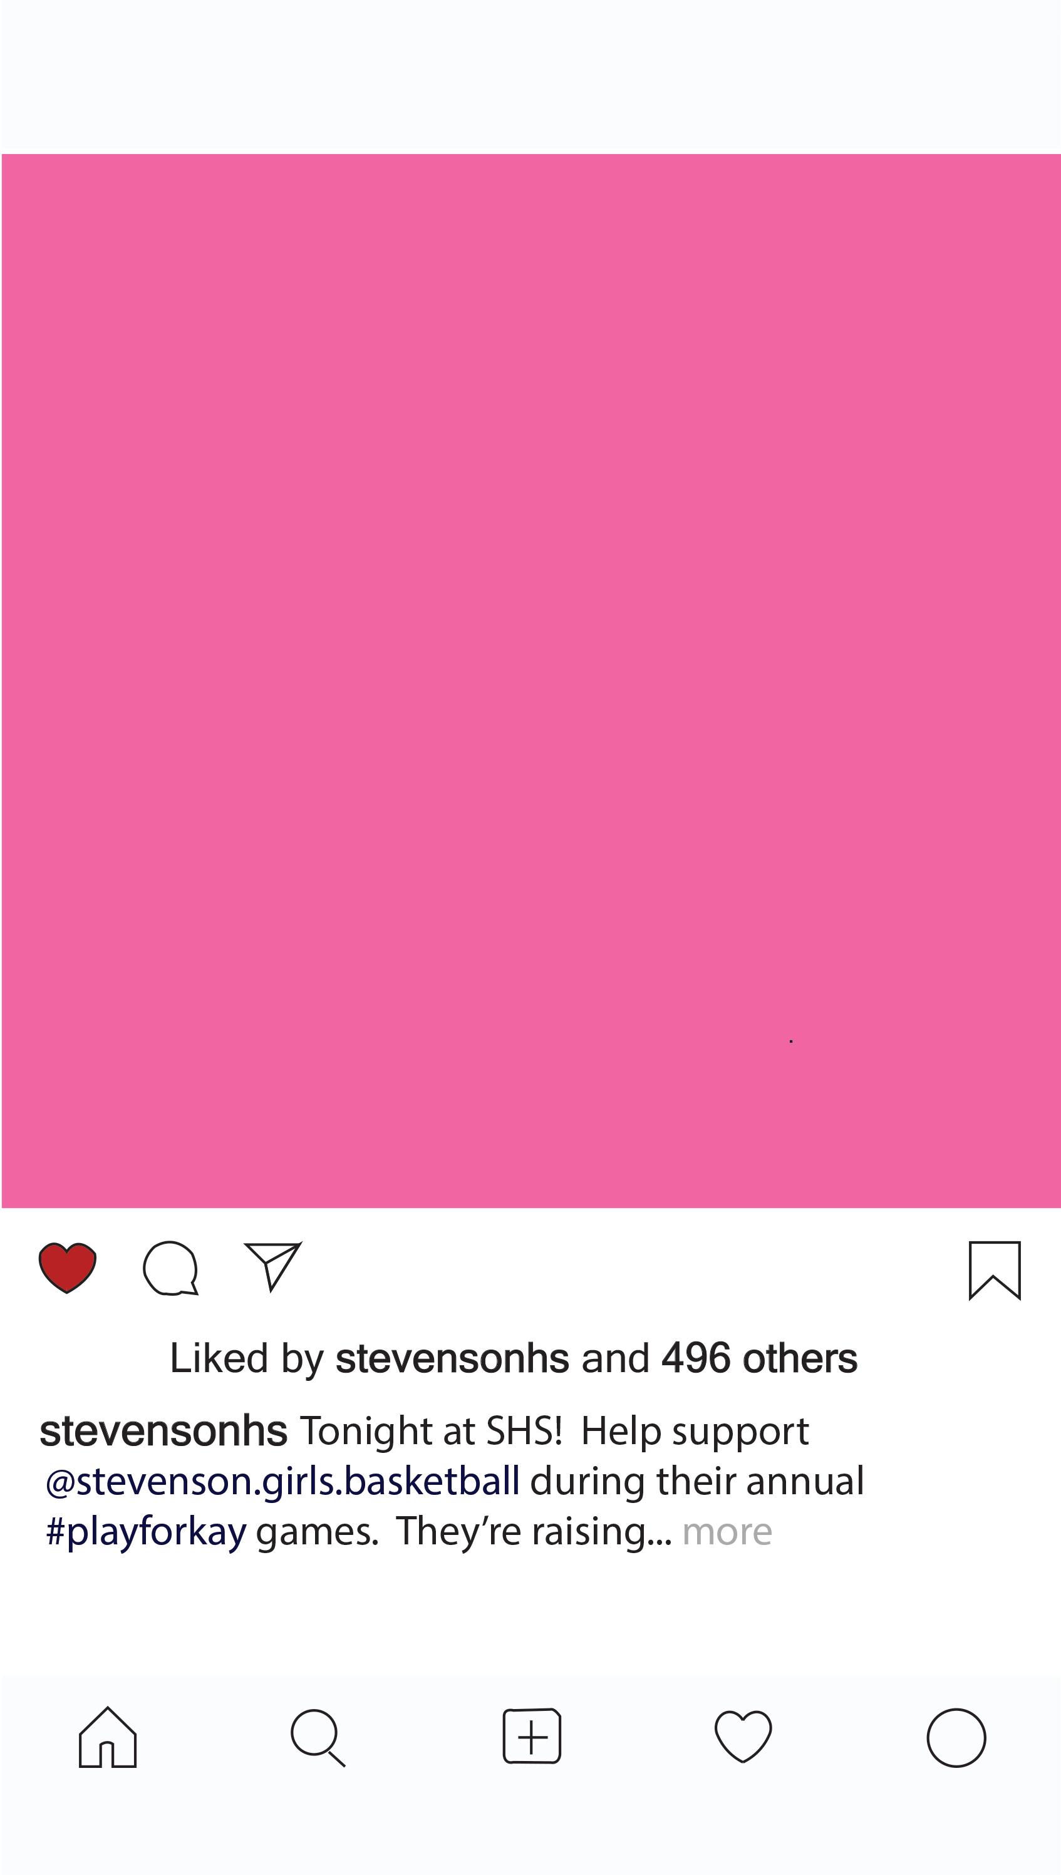Screen dimensions: 1061x1875
Task: Share post with paper plane icon
Action: (272, 1267)
